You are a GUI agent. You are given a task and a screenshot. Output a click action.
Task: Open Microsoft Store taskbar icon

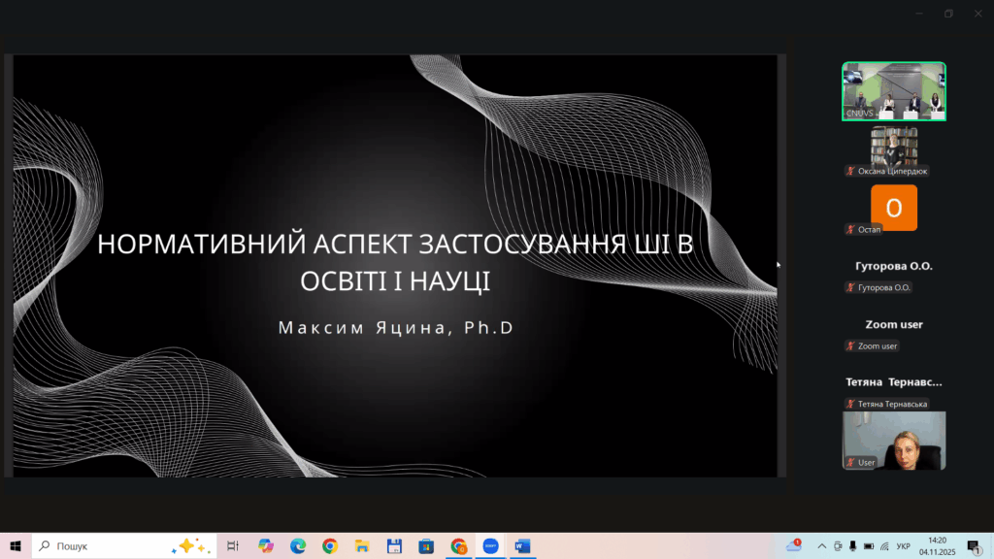(426, 545)
